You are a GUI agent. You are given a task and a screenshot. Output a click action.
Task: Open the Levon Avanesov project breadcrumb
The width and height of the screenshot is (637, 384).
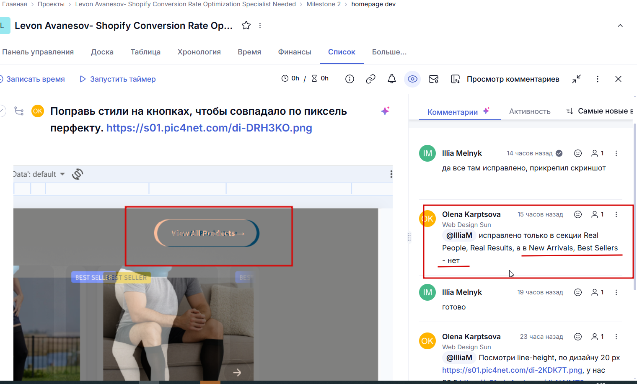pos(185,4)
